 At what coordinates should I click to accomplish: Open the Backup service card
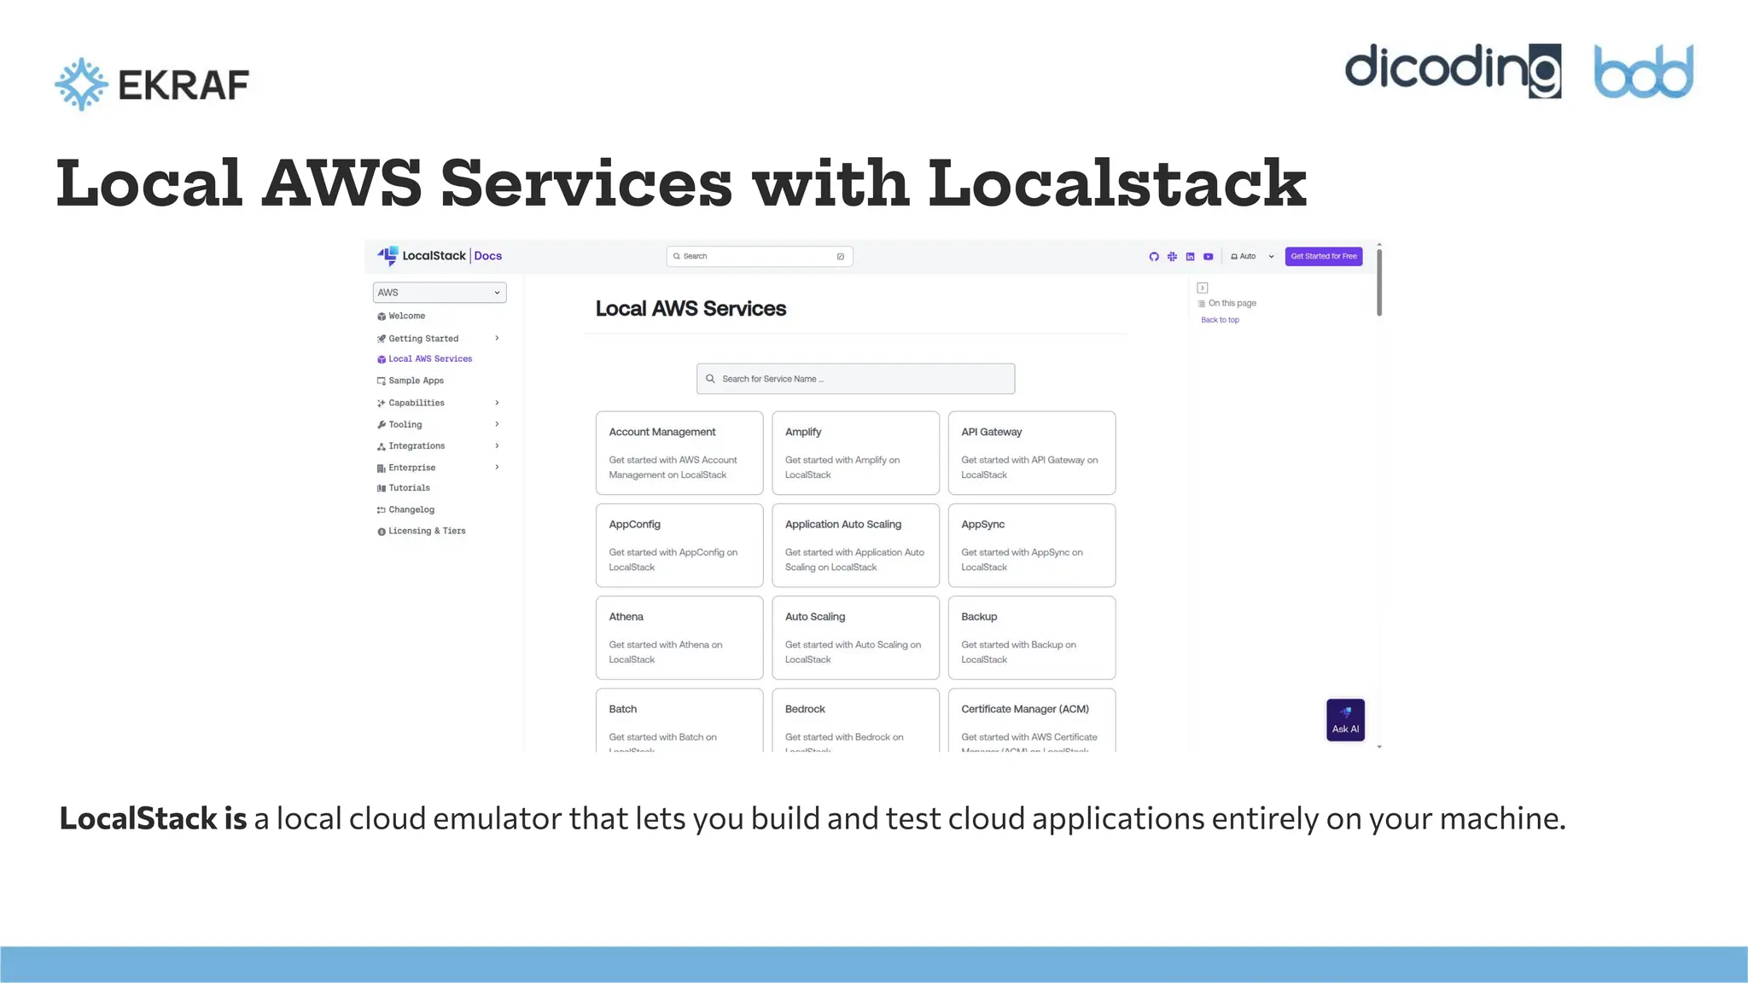pyautogui.click(x=1032, y=637)
